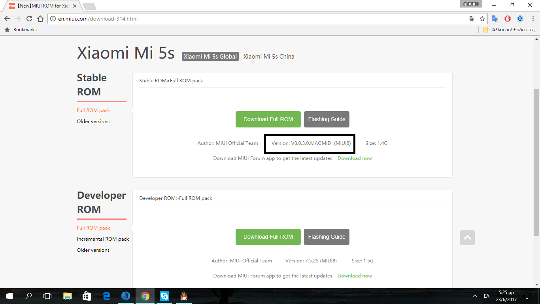Viewport: 540px width, 304px height.
Task: Click the 'Developer ROM>Full ROM pack' breadcrumb text
Action: (x=176, y=198)
